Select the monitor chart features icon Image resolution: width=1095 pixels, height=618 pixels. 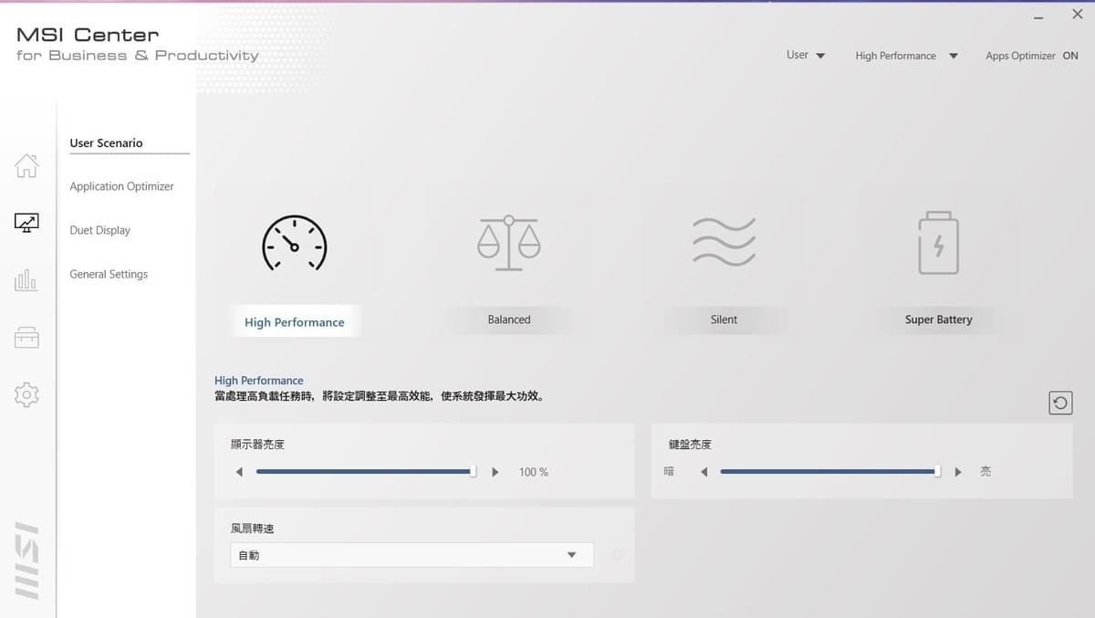(x=26, y=223)
